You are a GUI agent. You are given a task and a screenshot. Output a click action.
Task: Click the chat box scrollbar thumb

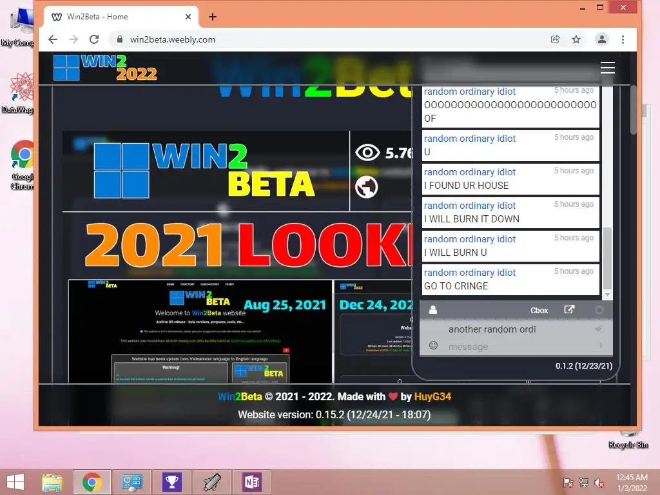point(607,258)
